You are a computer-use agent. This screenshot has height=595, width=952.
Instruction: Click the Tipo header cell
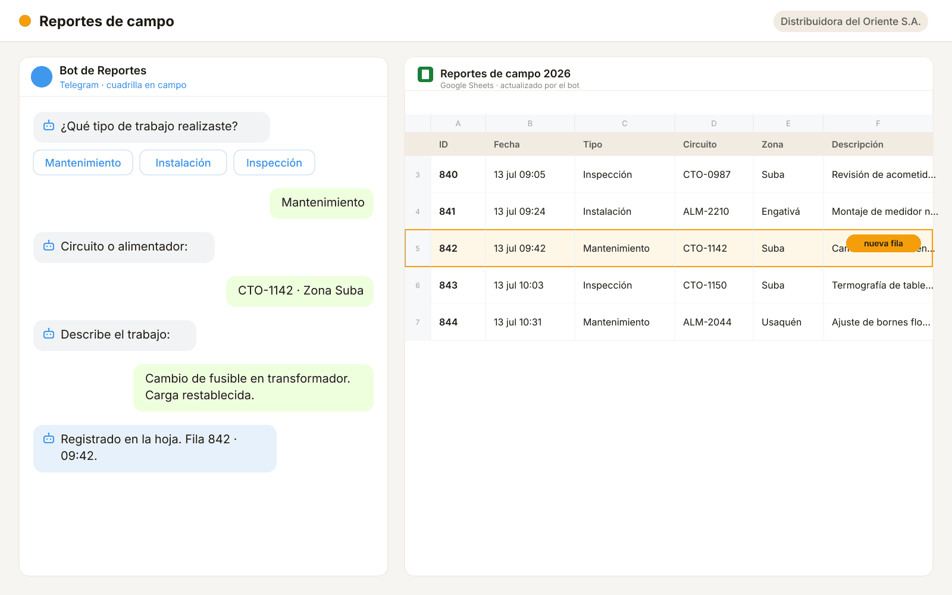[x=625, y=144]
